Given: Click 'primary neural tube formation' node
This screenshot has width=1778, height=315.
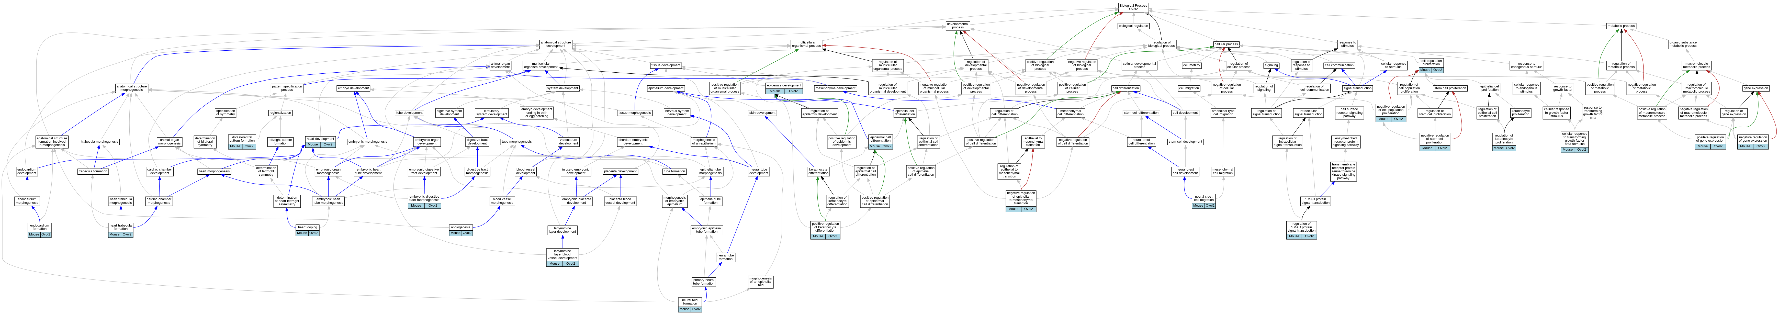Looking at the screenshot, I should point(704,282).
